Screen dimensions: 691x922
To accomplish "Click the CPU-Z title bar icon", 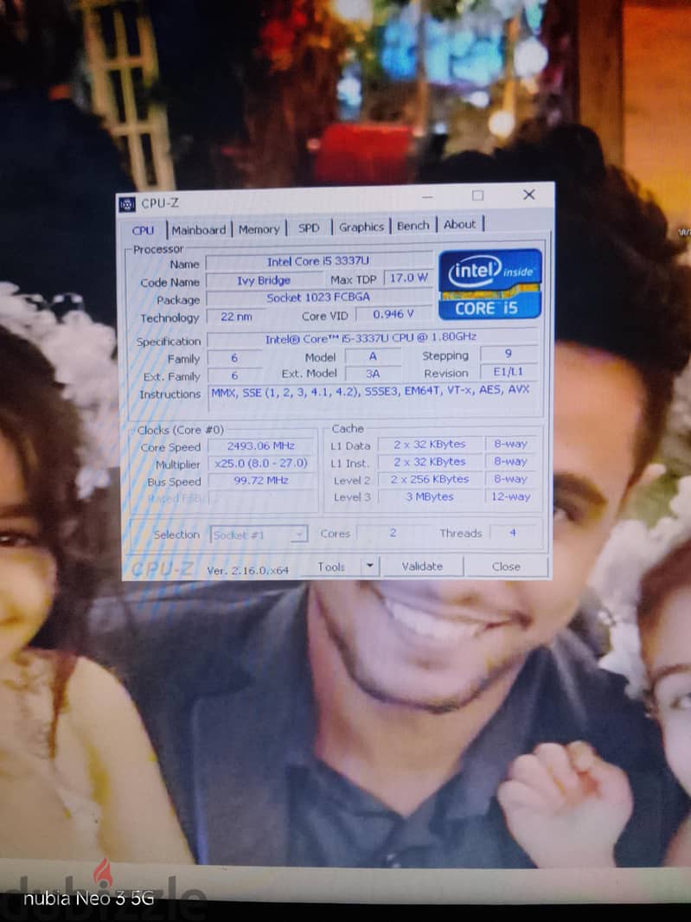I will tap(127, 204).
